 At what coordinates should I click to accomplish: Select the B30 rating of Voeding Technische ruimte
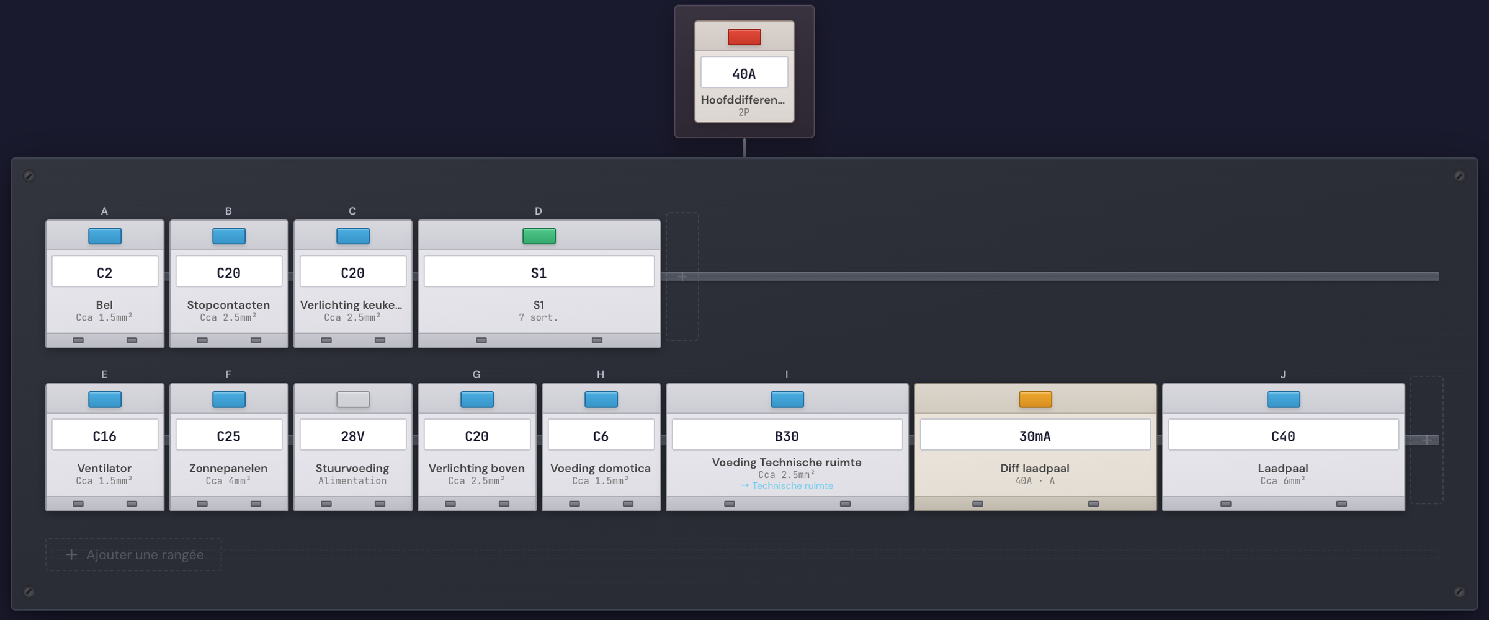click(x=787, y=435)
